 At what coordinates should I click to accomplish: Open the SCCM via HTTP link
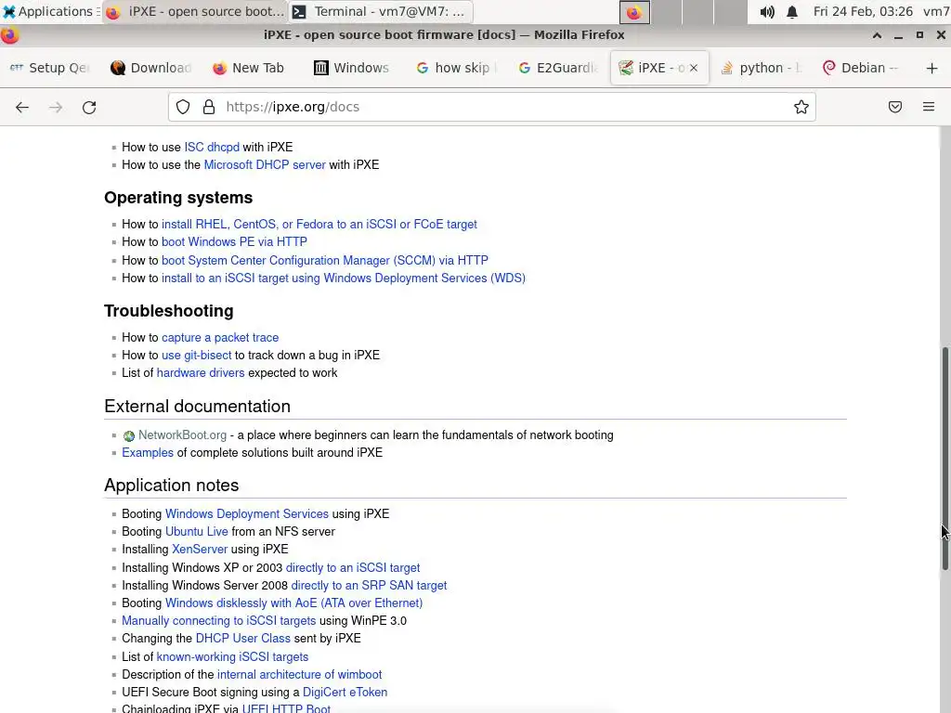point(324,260)
